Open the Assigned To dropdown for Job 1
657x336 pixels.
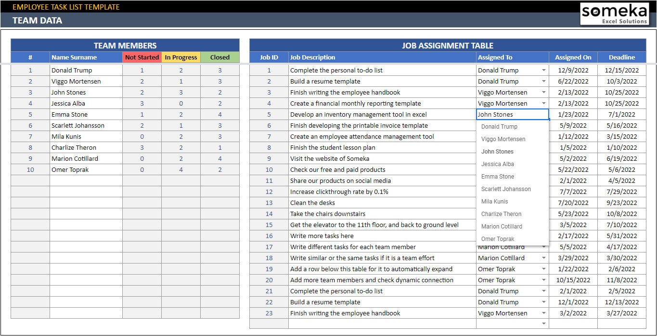pyautogui.click(x=544, y=70)
